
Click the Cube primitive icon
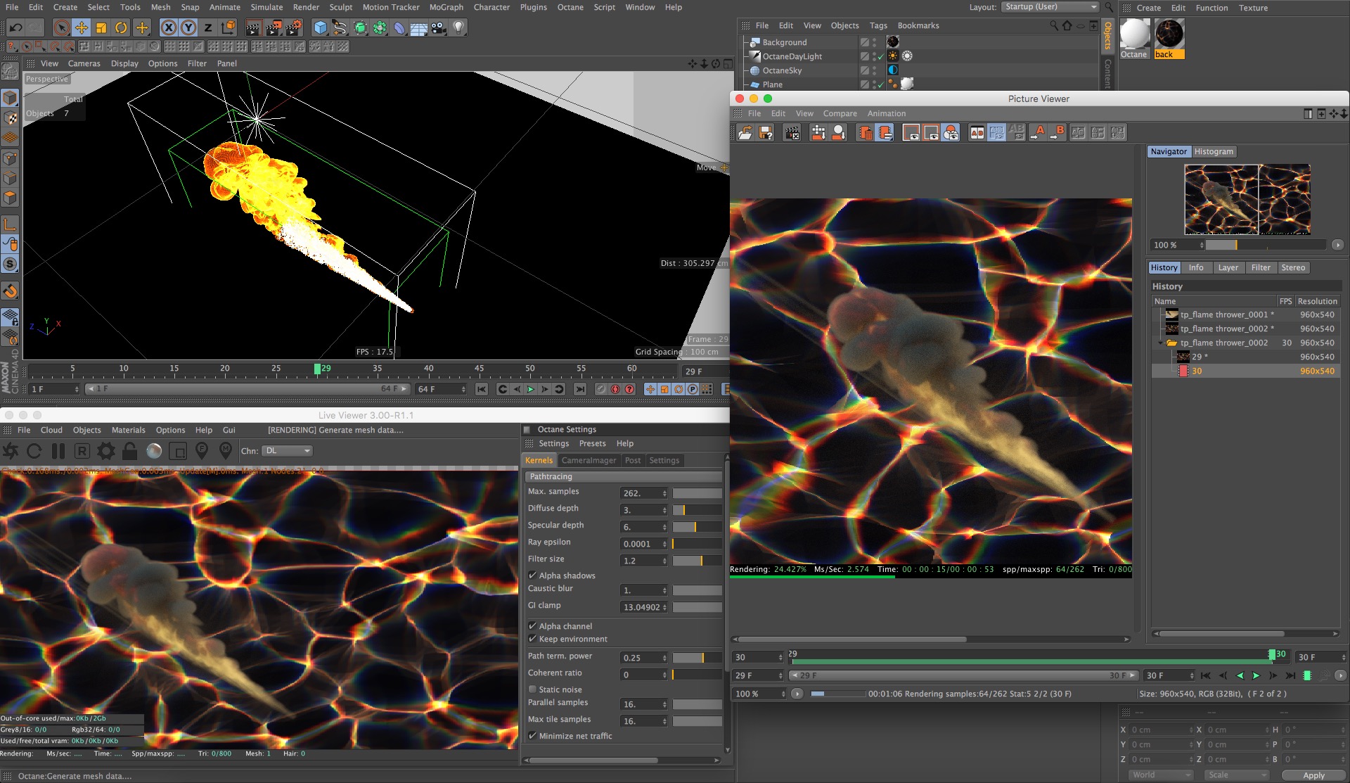point(321,28)
